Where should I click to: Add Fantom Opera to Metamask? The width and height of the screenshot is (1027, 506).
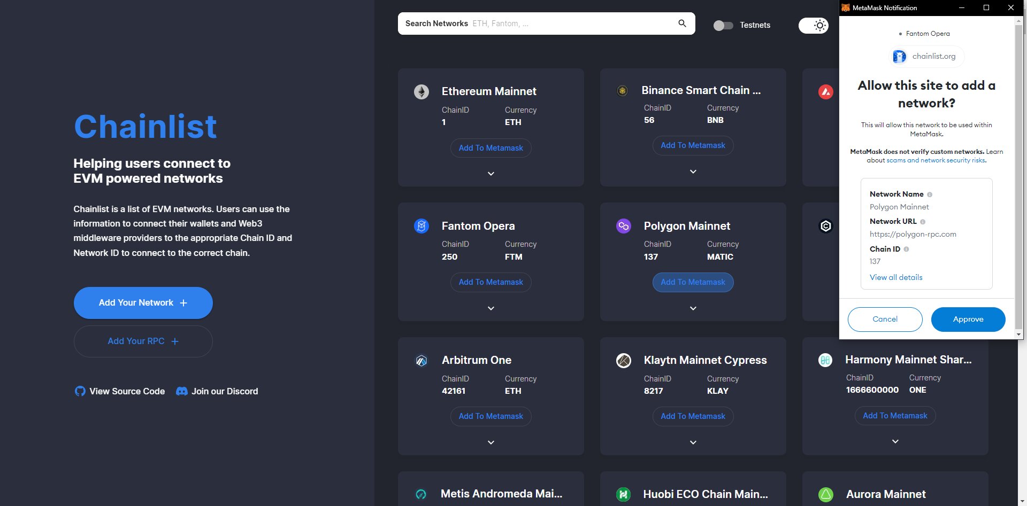(x=491, y=282)
